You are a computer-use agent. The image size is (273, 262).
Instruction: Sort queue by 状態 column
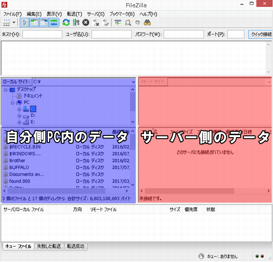(231, 209)
